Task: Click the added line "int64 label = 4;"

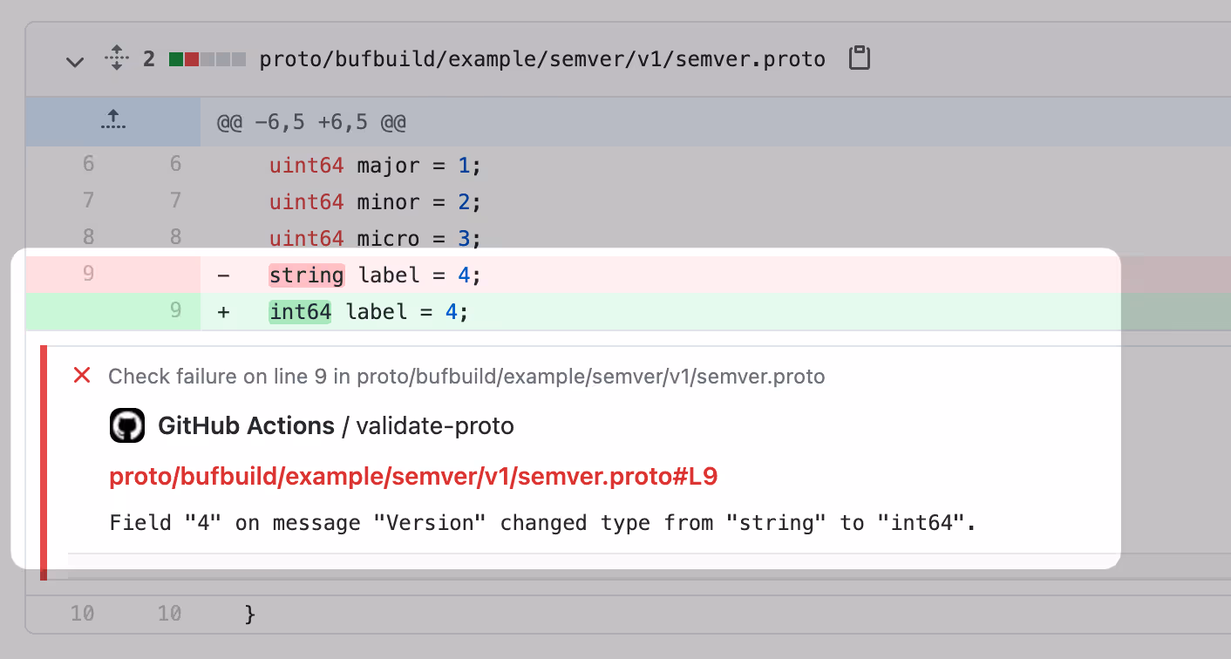Action: point(369,312)
